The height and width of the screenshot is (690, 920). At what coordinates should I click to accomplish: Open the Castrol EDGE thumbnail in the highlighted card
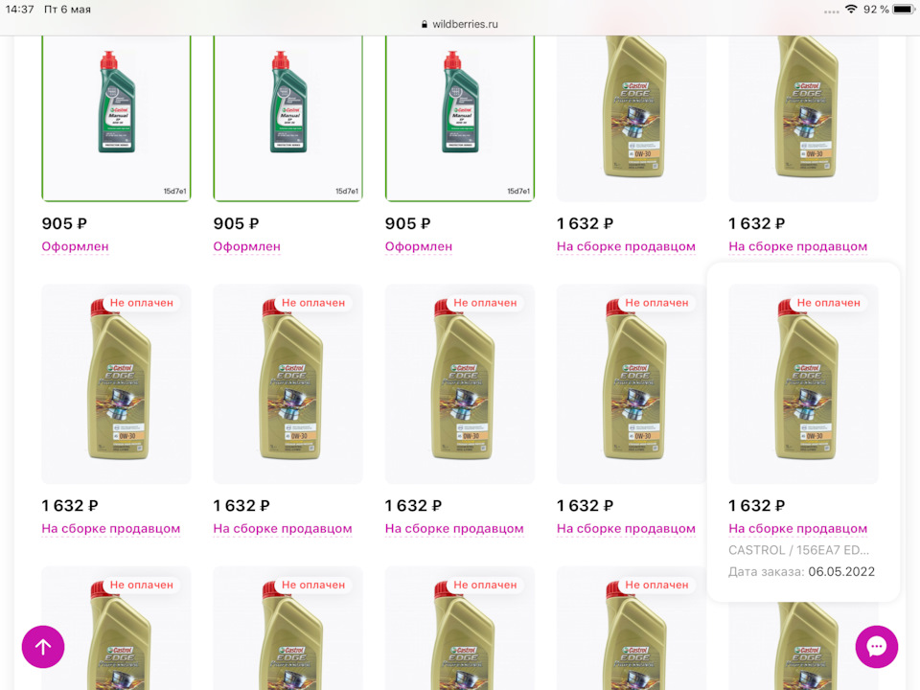pos(803,384)
